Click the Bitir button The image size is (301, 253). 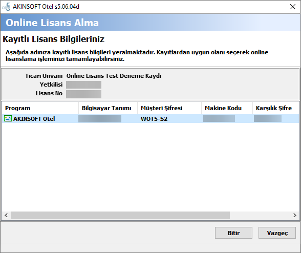[x=233, y=233]
